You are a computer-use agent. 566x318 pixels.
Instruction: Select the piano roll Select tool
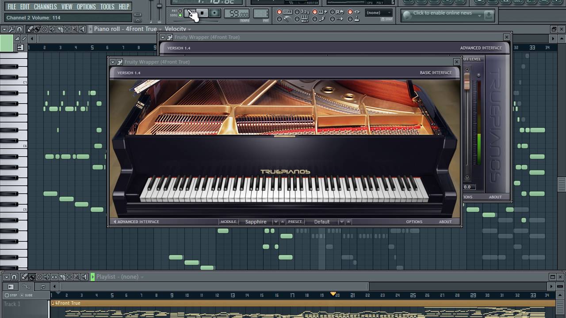pyautogui.click(x=67, y=29)
